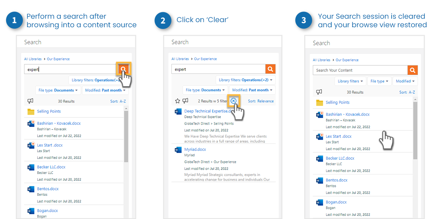
Task: Click Word icon of Bentos.docx in panel 3
Action: tap(319, 180)
